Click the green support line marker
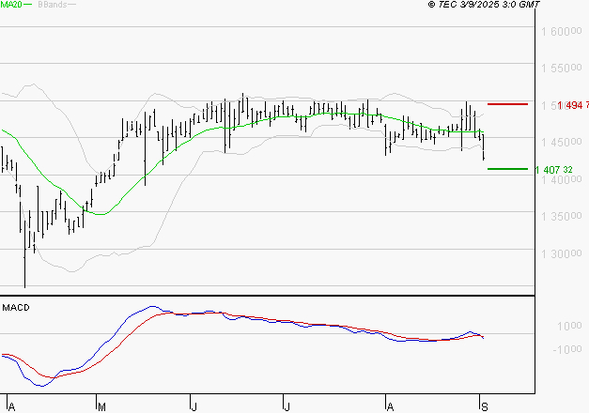589x413 pixels. pyautogui.click(x=507, y=169)
